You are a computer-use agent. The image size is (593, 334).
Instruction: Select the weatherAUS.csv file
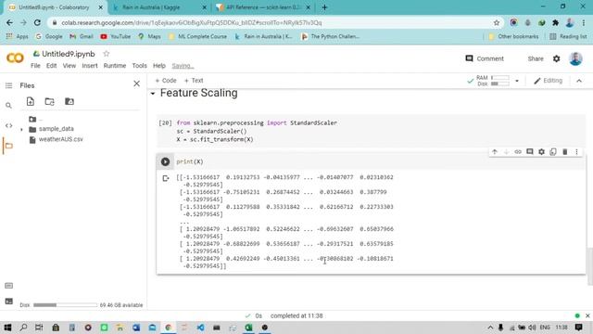60,139
